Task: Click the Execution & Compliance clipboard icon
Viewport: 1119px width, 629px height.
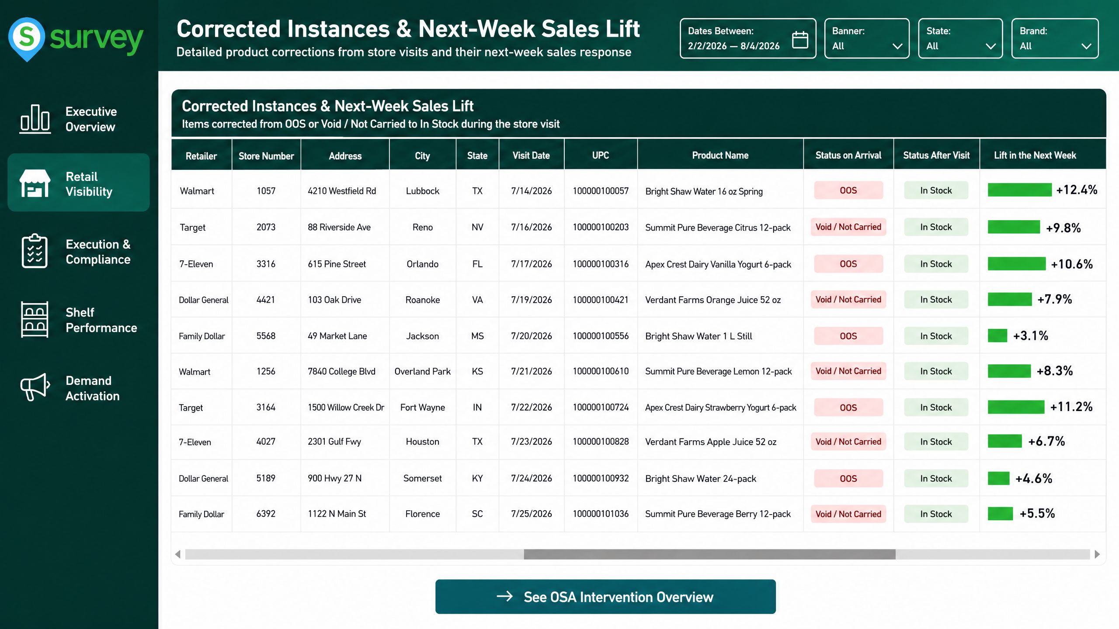Action: pos(35,251)
